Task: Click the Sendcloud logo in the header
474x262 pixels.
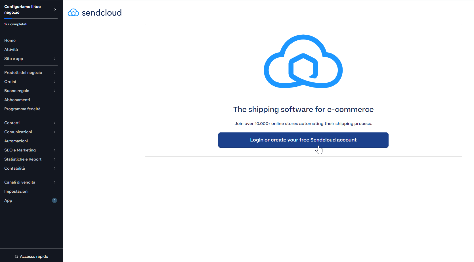Action: pyautogui.click(x=95, y=13)
